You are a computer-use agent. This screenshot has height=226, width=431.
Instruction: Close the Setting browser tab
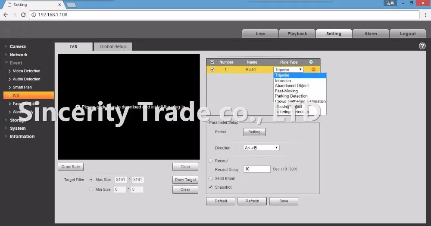59,5
